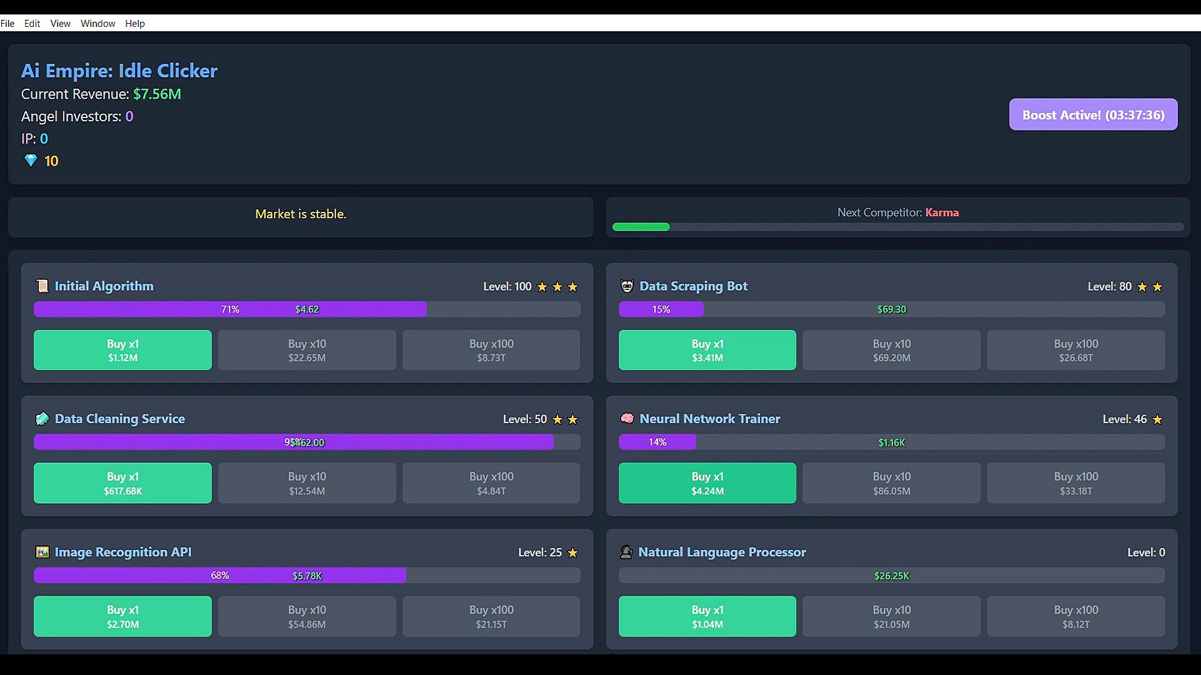This screenshot has height=675, width=1201.
Task: Open the File menu
Action: [8, 23]
